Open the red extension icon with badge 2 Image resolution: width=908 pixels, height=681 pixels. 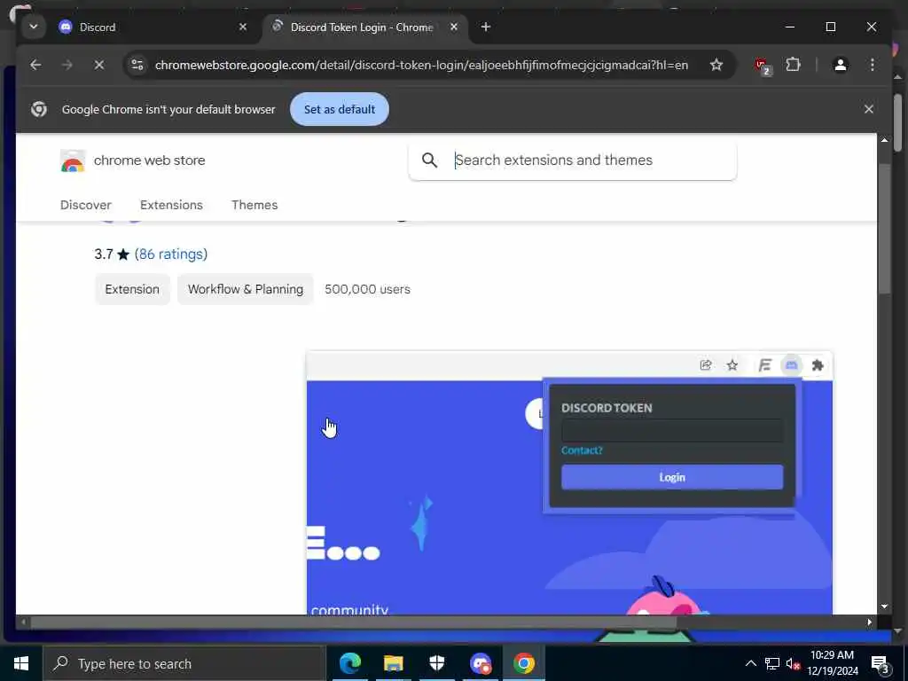(x=763, y=66)
